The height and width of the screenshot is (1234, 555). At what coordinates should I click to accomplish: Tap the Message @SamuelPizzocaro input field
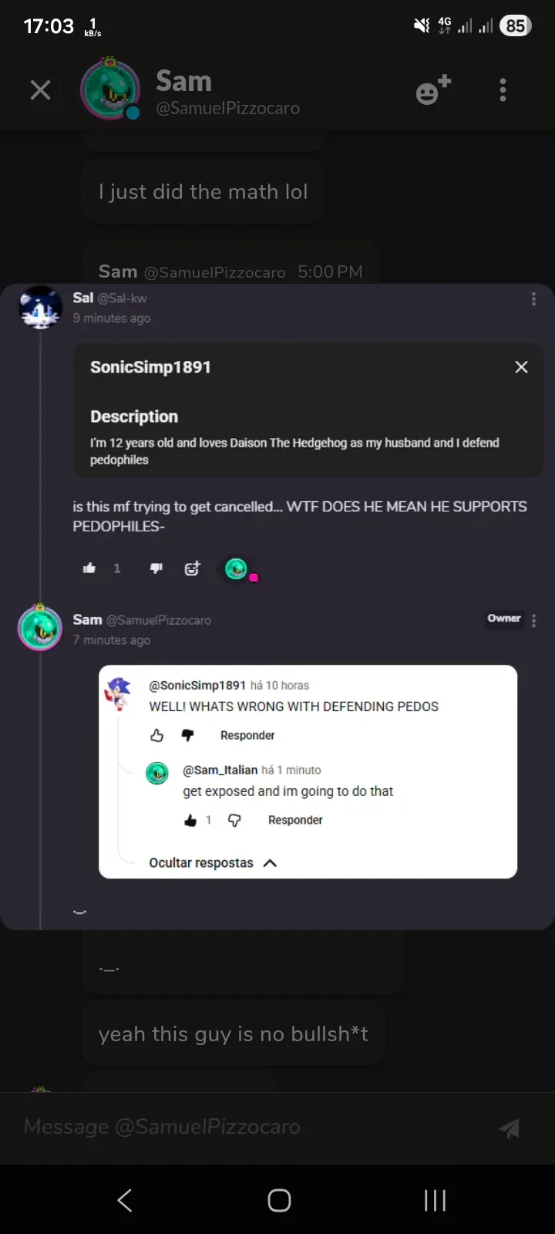247,1127
